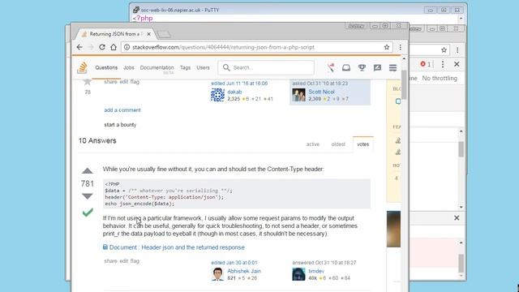Open the review queue icon
The image size is (519, 292).
377,67
